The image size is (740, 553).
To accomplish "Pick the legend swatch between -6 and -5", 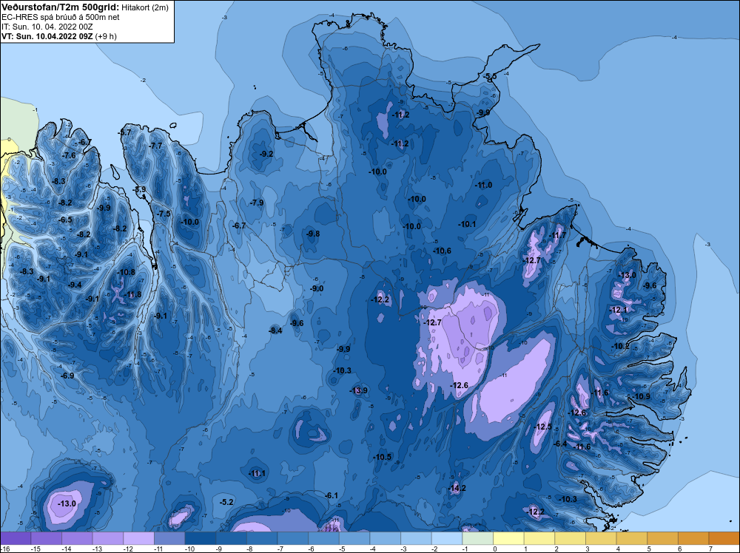I will [x=324, y=538].
